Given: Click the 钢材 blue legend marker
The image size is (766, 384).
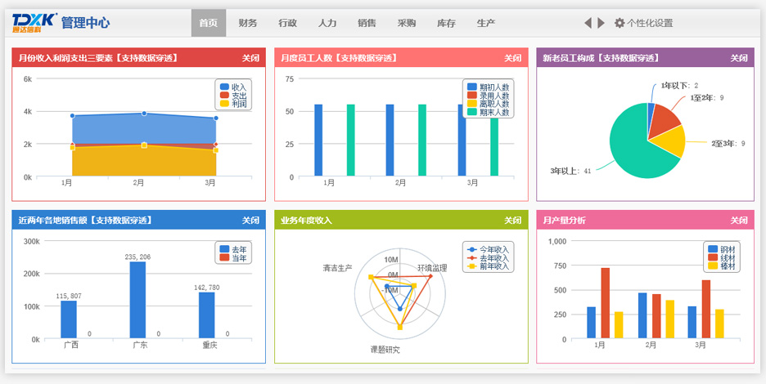Looking at the screenshot, I should [713, 249].
